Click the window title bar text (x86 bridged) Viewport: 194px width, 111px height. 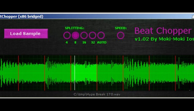click(x=31, y=17)
